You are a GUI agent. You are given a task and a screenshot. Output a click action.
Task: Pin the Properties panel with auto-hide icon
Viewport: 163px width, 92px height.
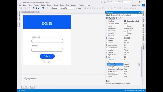pyautogui.click(x=139, y=12)
